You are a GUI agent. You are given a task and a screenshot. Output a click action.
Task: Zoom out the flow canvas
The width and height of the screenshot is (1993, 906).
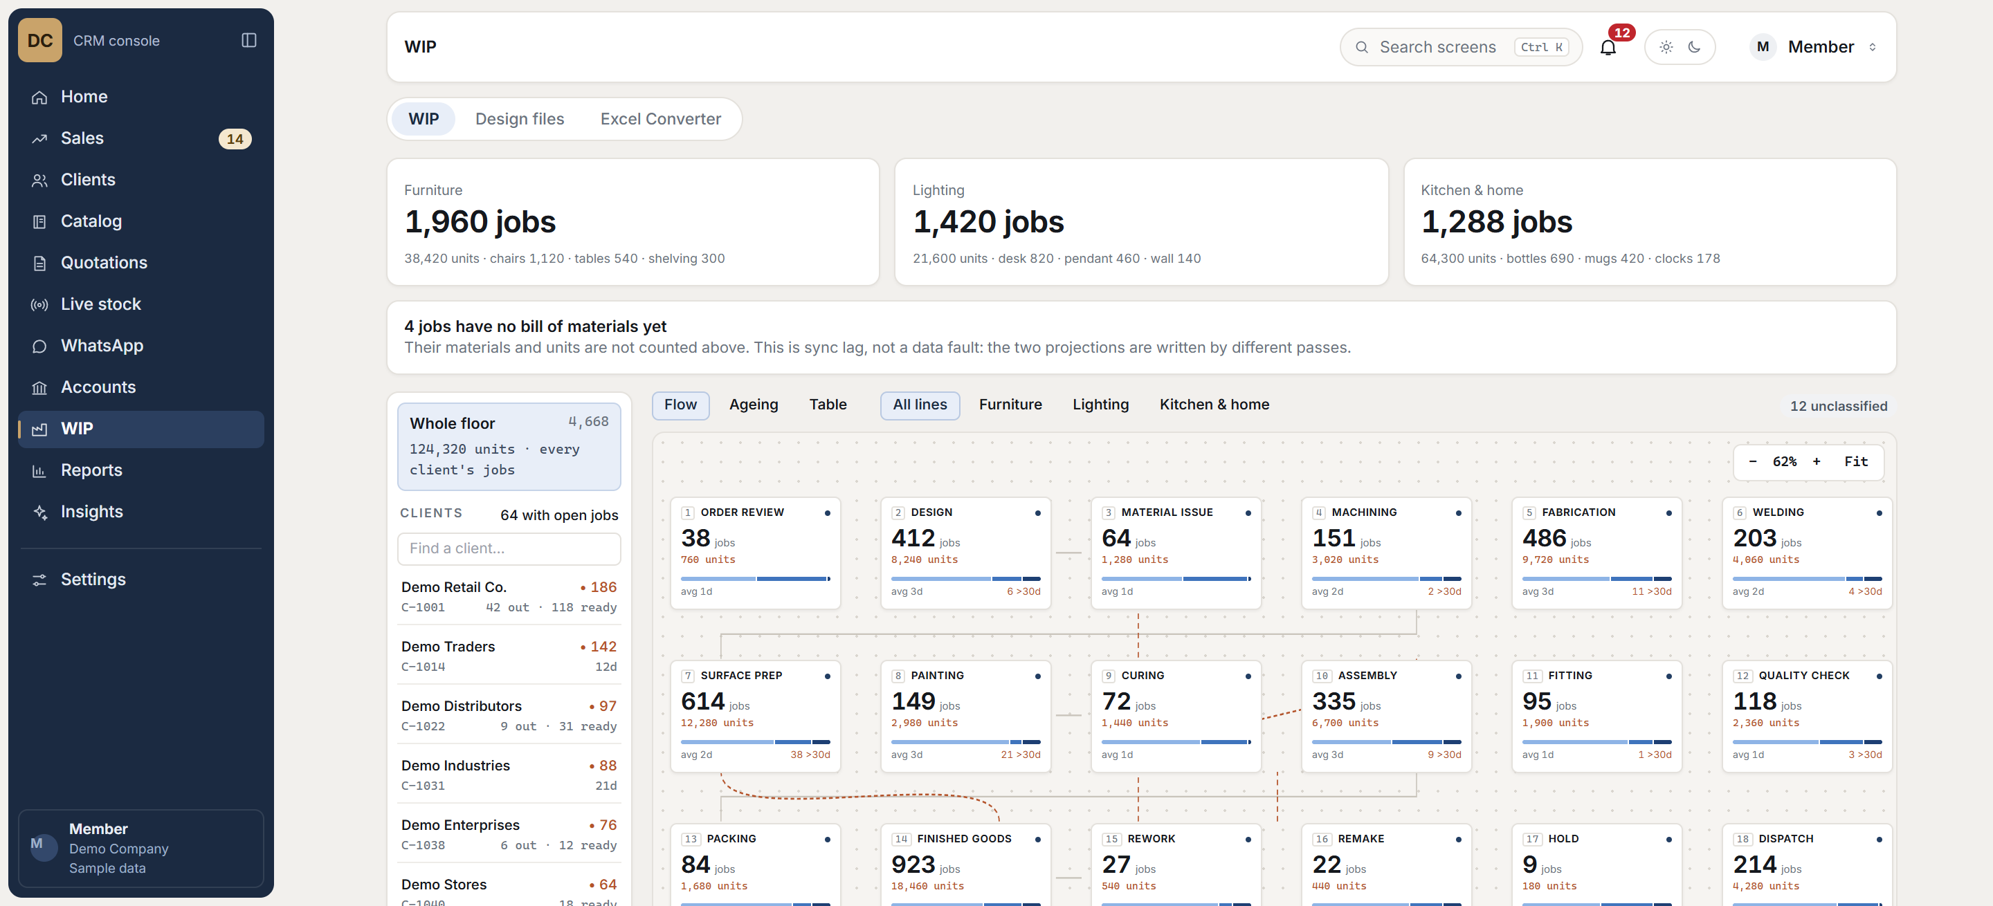pyautogui.click(x=1752, y=461)
